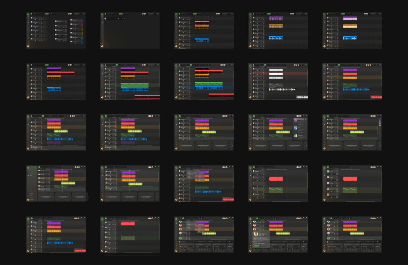Click the help circle icon in the top-left mockup's header
408x265 pixels.
[x=84, y=14]
